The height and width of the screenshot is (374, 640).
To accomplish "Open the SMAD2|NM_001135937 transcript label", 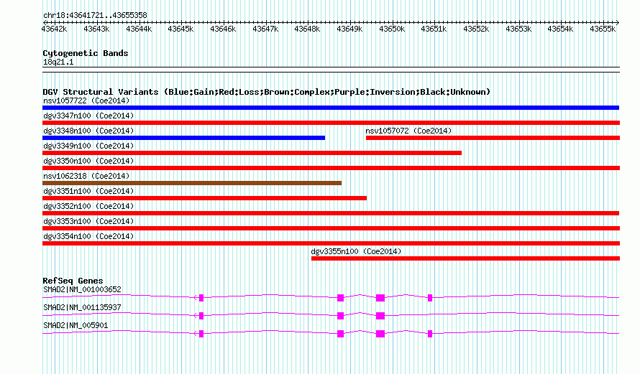I will click(x=82, y=307).
